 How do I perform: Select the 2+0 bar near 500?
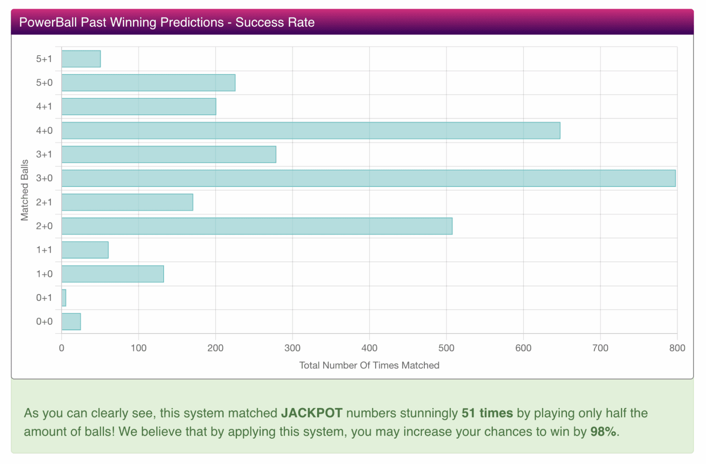[256, 226]
